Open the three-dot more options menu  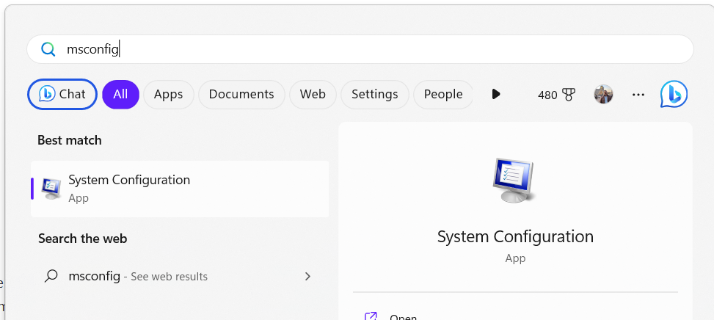[x=638, y=95]
